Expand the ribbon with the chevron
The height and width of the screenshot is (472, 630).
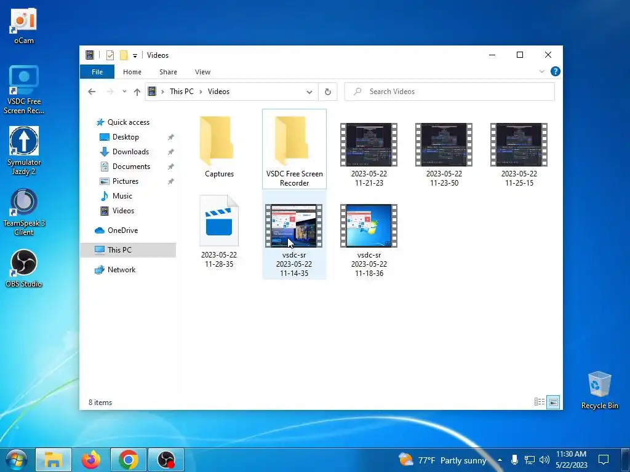pyautogui.click(x=541, y=71)
